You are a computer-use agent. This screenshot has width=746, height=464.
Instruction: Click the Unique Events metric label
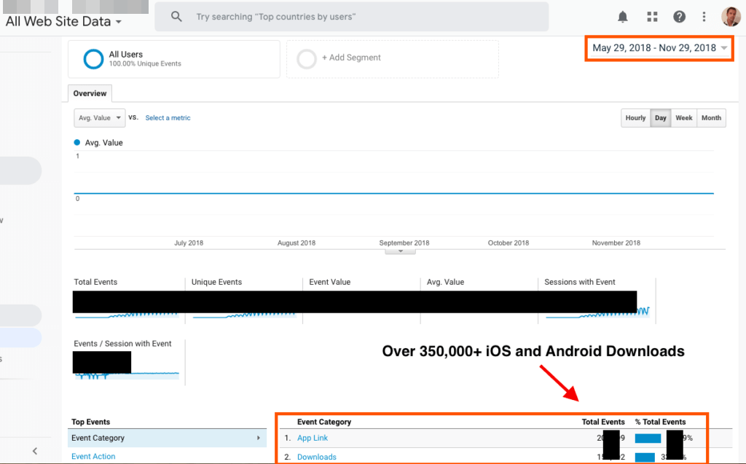pyautogui.click(x=216, y=282)
